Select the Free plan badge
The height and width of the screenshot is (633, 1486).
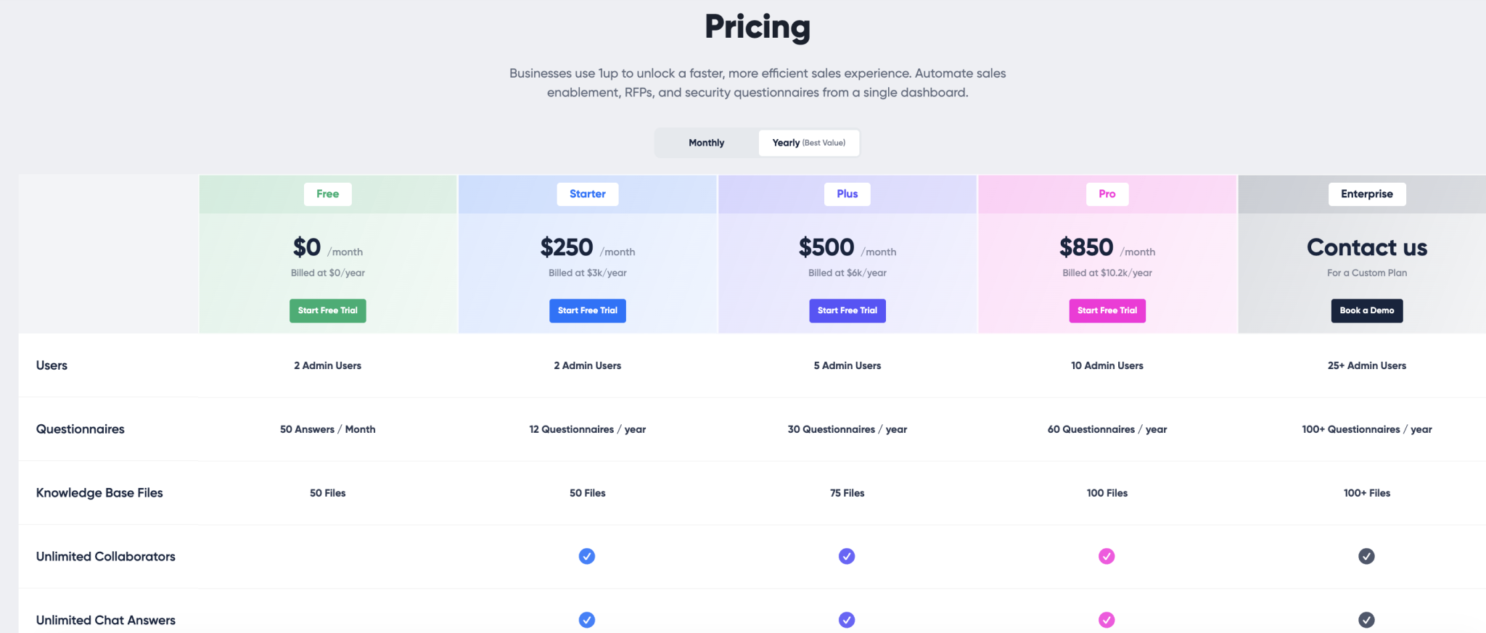tap(327, 194)
